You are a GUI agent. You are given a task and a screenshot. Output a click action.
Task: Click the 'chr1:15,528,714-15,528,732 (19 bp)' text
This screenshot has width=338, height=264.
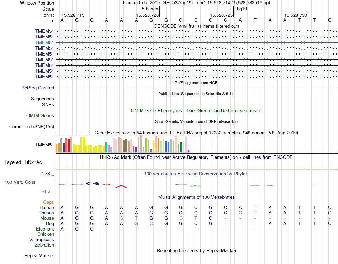[233, 3]
